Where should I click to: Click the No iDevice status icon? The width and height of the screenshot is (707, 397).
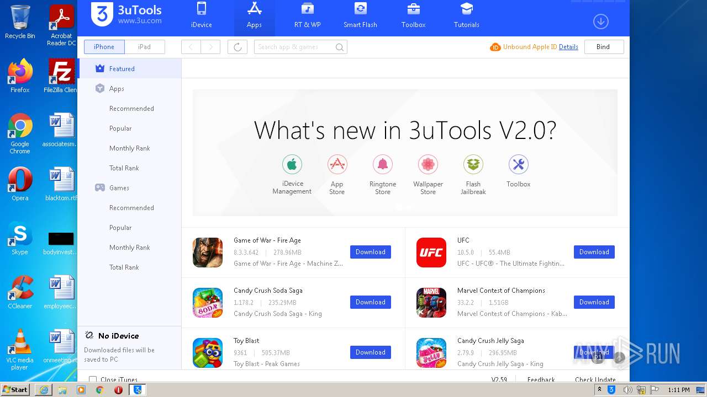click(89, 335)
